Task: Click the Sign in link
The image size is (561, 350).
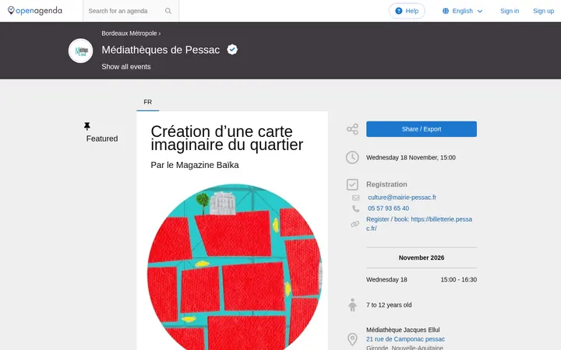Action: tap(510, 11)
